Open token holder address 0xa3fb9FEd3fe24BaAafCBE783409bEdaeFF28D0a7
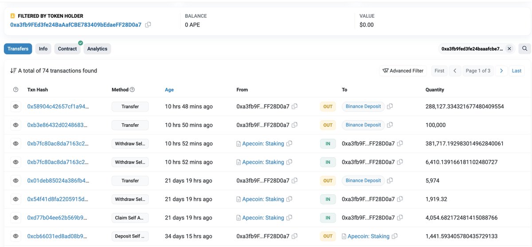Screen dimensions: 532x247 click(x=76, y=25)
